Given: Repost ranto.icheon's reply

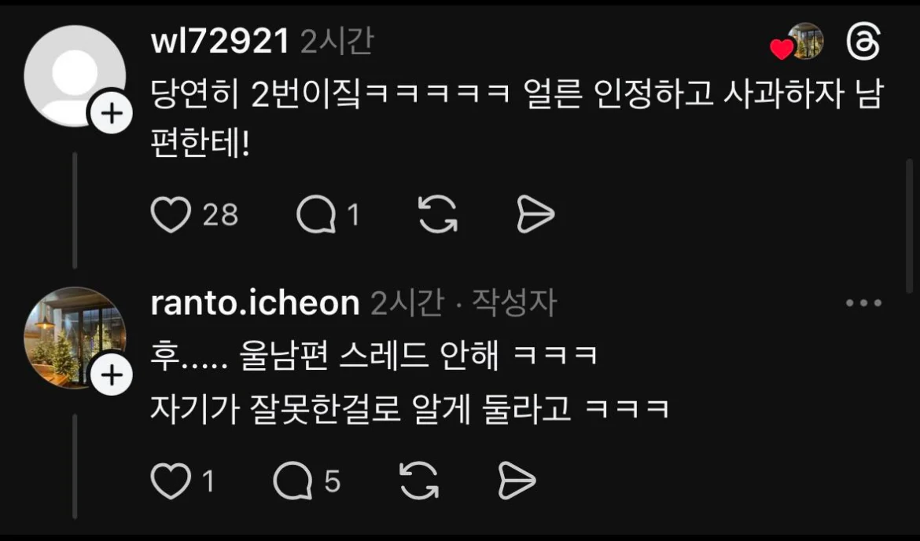Looking at the screenshot, I should click(419, 481).
